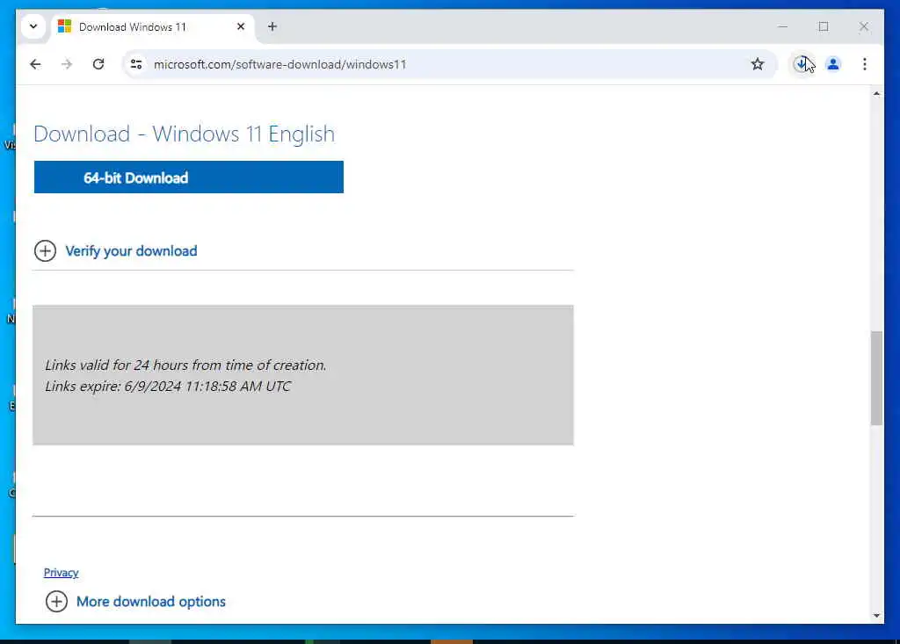Click the Links valid for 24 hours text
The width and height of the screenshot is (900, 644).
tap(185, 365)
